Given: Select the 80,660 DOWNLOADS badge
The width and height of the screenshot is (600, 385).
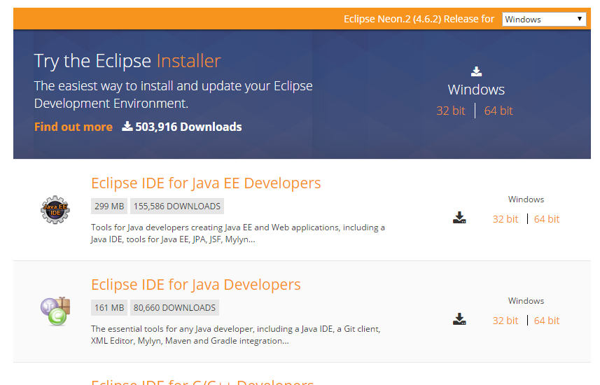Looking at the screenshot, I should point(174,308).
